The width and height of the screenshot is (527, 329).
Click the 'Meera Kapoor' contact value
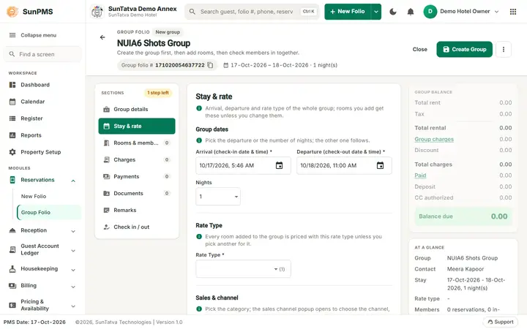pos(466,269)
